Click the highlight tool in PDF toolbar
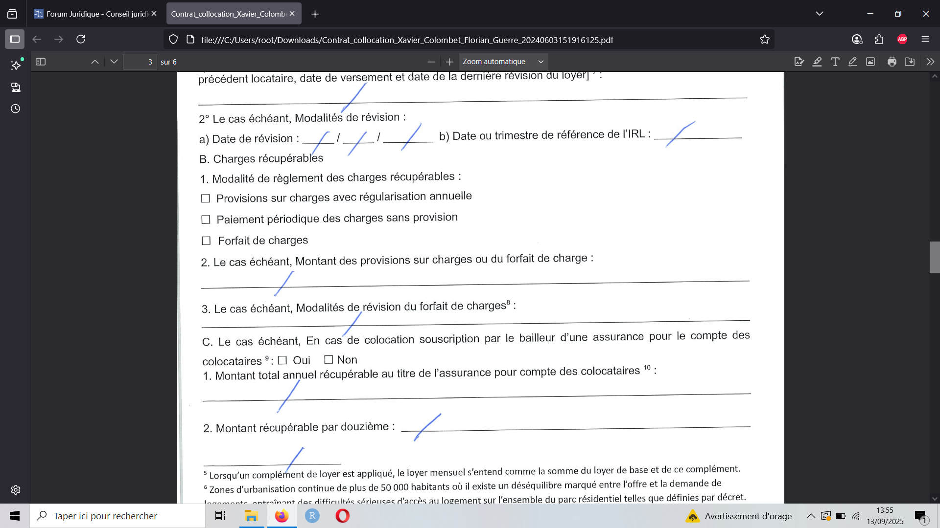940x528 pixels. [x=817, y=62]
